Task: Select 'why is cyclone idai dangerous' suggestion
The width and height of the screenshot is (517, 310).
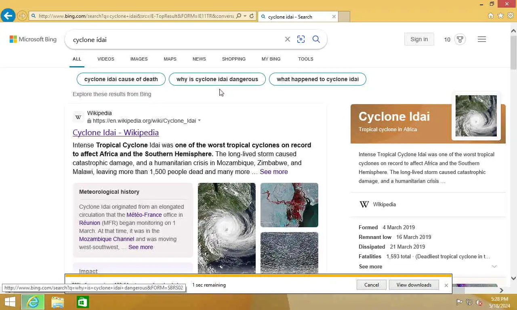Action: click(x=217, y=79)
